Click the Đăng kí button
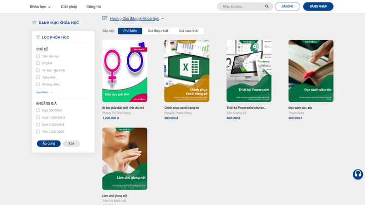The width and height of the screenshot is (365, 205). point(287,7)
